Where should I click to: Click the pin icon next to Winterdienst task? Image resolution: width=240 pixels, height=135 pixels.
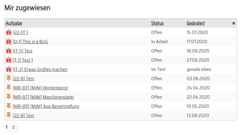(9, 87)
